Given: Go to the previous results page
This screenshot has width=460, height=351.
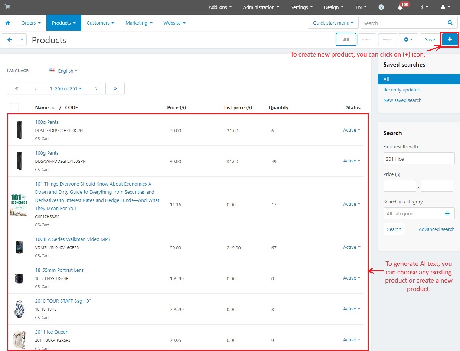Looking at the screenshot, I should point(36,88).
